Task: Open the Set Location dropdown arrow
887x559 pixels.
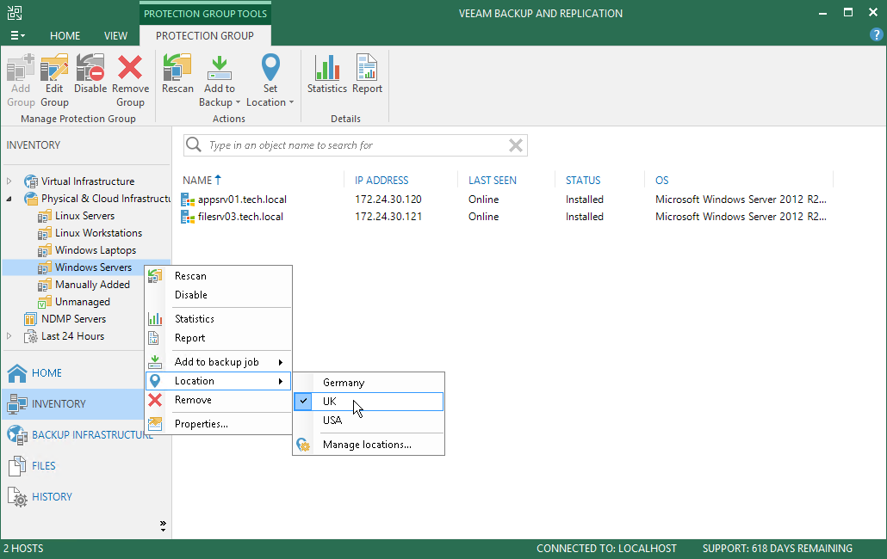Action: (291, 102)
